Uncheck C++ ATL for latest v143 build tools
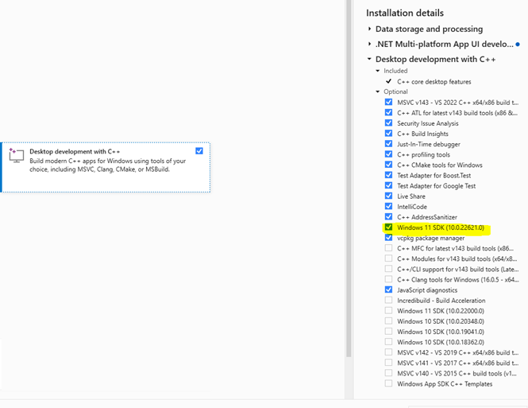The height and width of the screenshot is (408, 528). pos(388,112)
